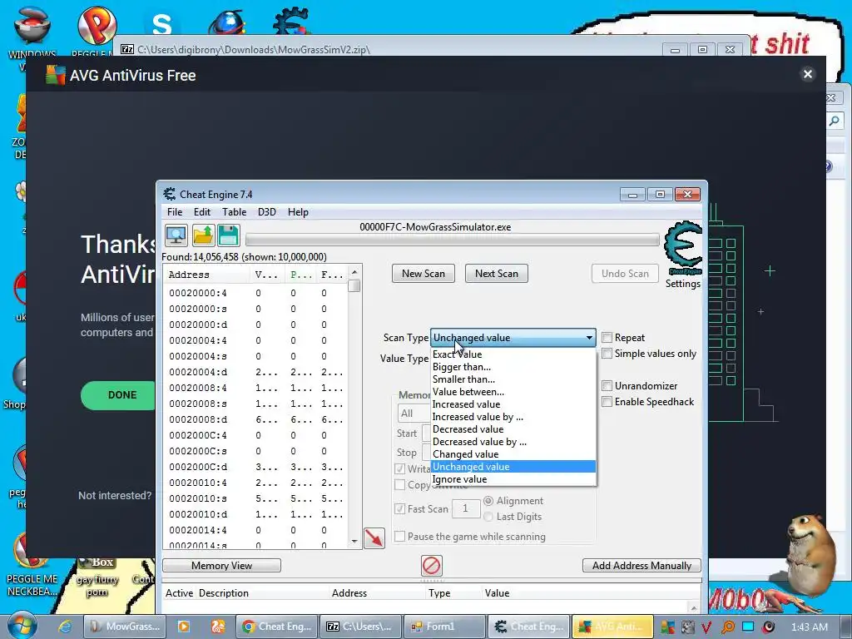Click the Address column header
Viewport: 852px width, 639px height.
pos(207,275)
